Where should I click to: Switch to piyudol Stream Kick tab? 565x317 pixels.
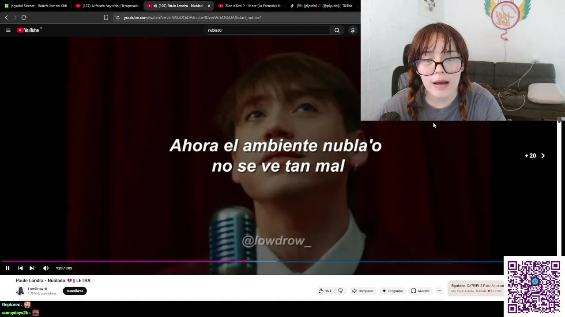(x=36, y=6)
